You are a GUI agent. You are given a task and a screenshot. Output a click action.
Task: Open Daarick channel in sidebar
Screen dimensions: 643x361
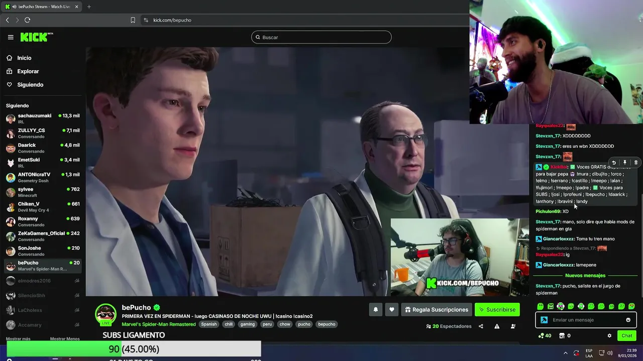(x=42, y=148)
